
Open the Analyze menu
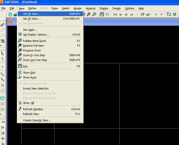click(x=91, y=9)
